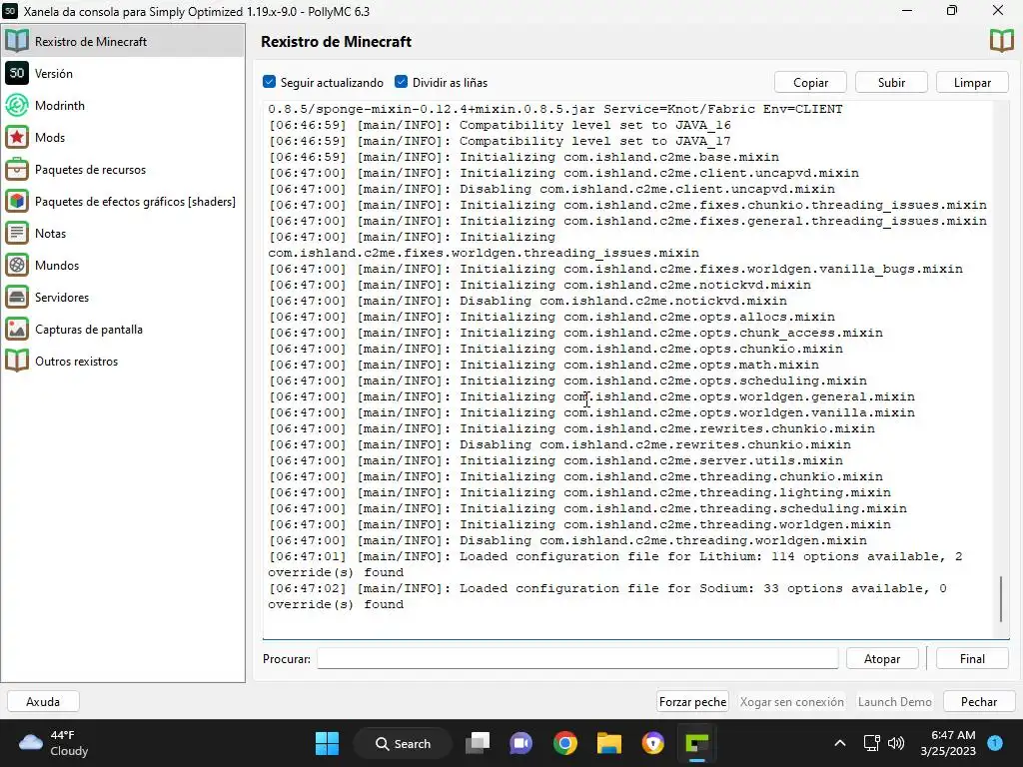Open the volume tray icon
The image size is (1023, 767).
896,743
